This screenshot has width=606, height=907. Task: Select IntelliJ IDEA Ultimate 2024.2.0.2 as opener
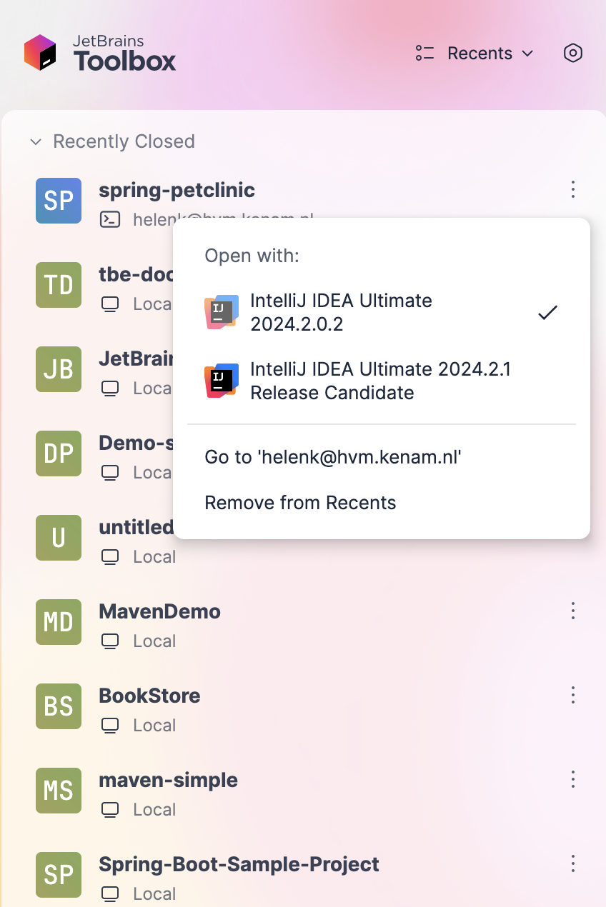(341, 311)
